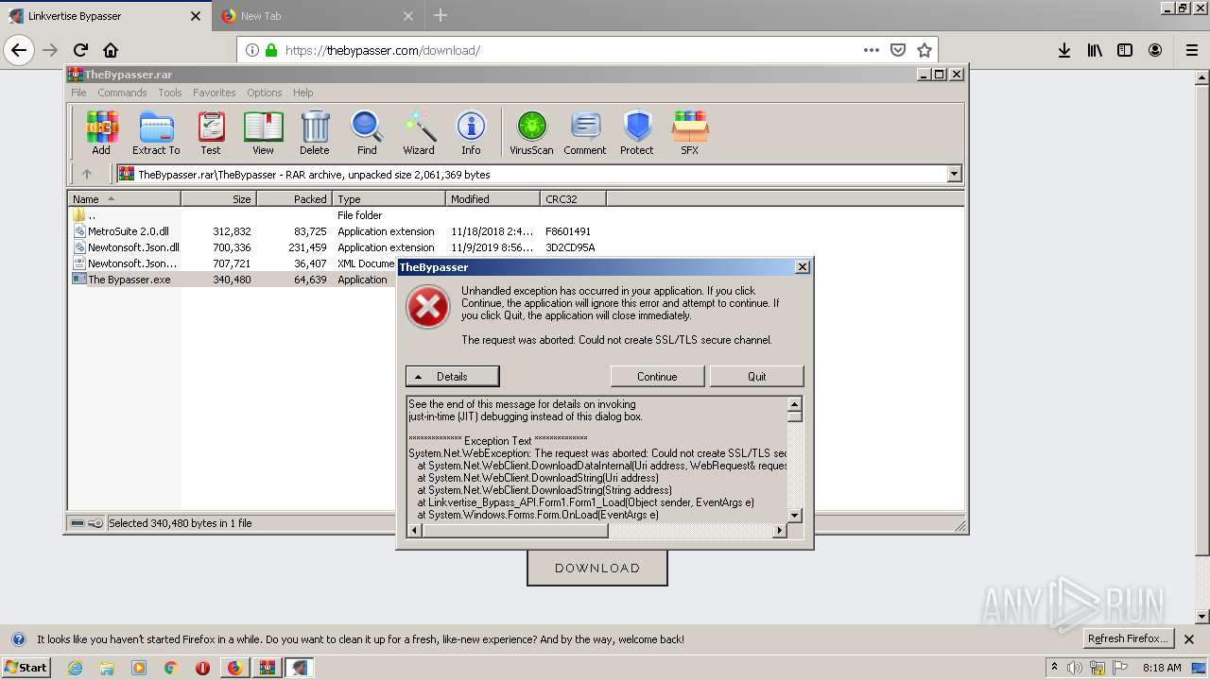Open Internet Explorer from the taskbar
1210x680 pixels.
point(76,668)
